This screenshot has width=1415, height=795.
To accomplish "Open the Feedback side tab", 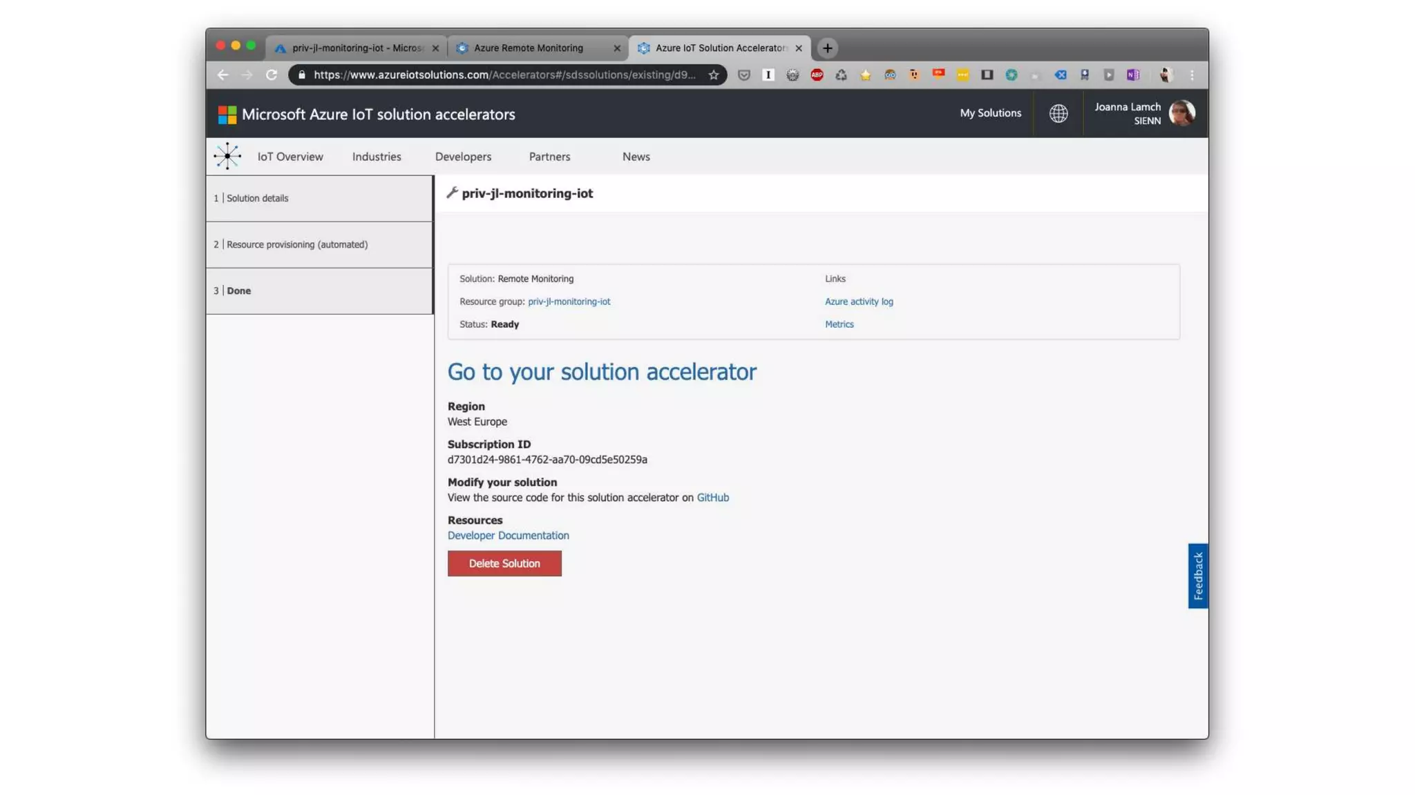I will point(1197,576).
